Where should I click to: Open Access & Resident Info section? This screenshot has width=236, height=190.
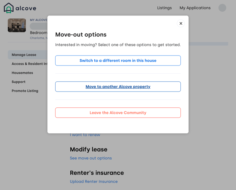coord(29,64)
